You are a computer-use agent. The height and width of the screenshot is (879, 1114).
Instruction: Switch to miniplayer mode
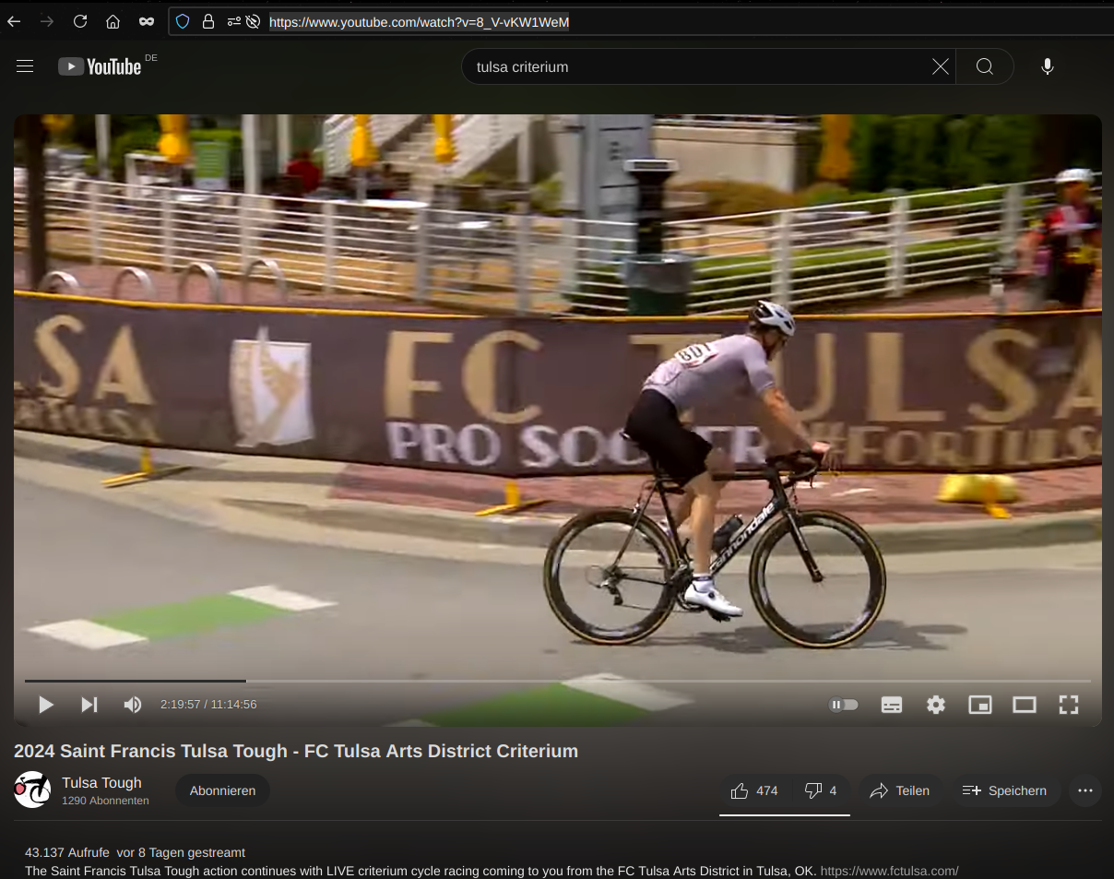tap(979, 705)
